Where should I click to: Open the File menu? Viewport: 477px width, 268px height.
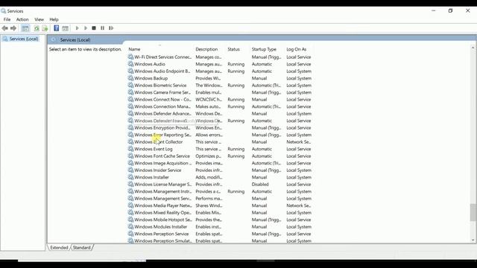tap(7, 19)
